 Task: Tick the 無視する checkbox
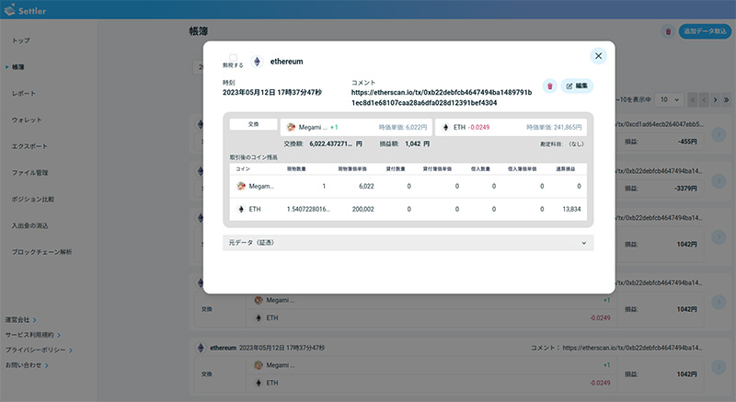(x=233, y=58)
